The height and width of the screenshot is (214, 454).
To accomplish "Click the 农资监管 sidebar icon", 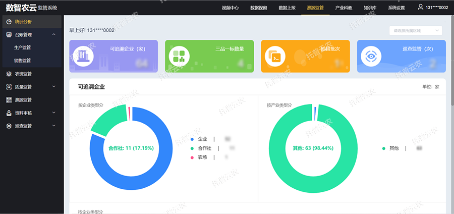I will click(x=9, y=74).
